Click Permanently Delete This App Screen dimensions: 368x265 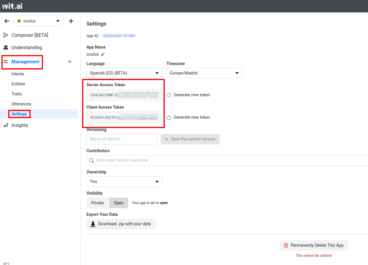pyautogui.click(x=314, y=246)
